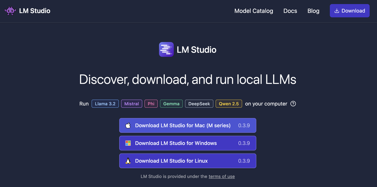Open the terms of use link
The width and height of the screenshot is (377, 187).
tap(221, 176)
